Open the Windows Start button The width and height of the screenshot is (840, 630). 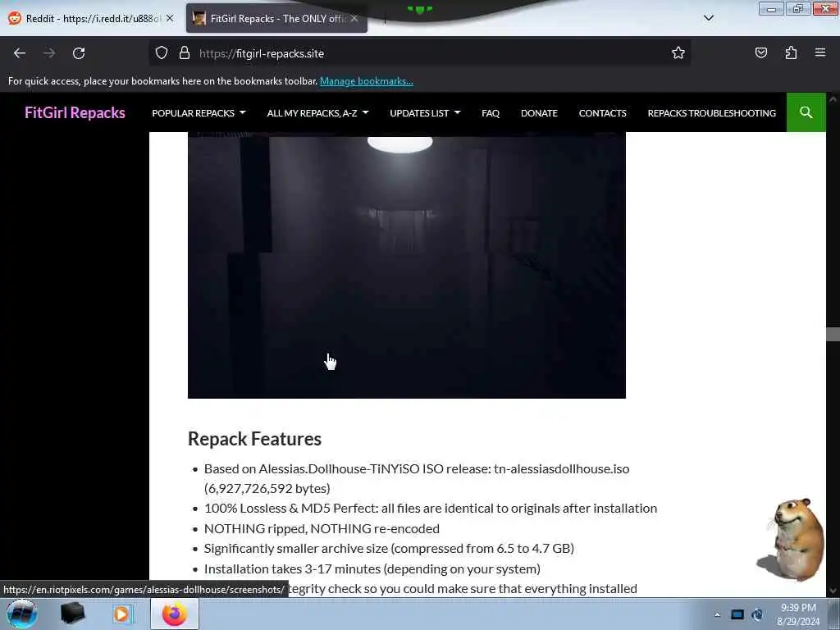[22, 614]
